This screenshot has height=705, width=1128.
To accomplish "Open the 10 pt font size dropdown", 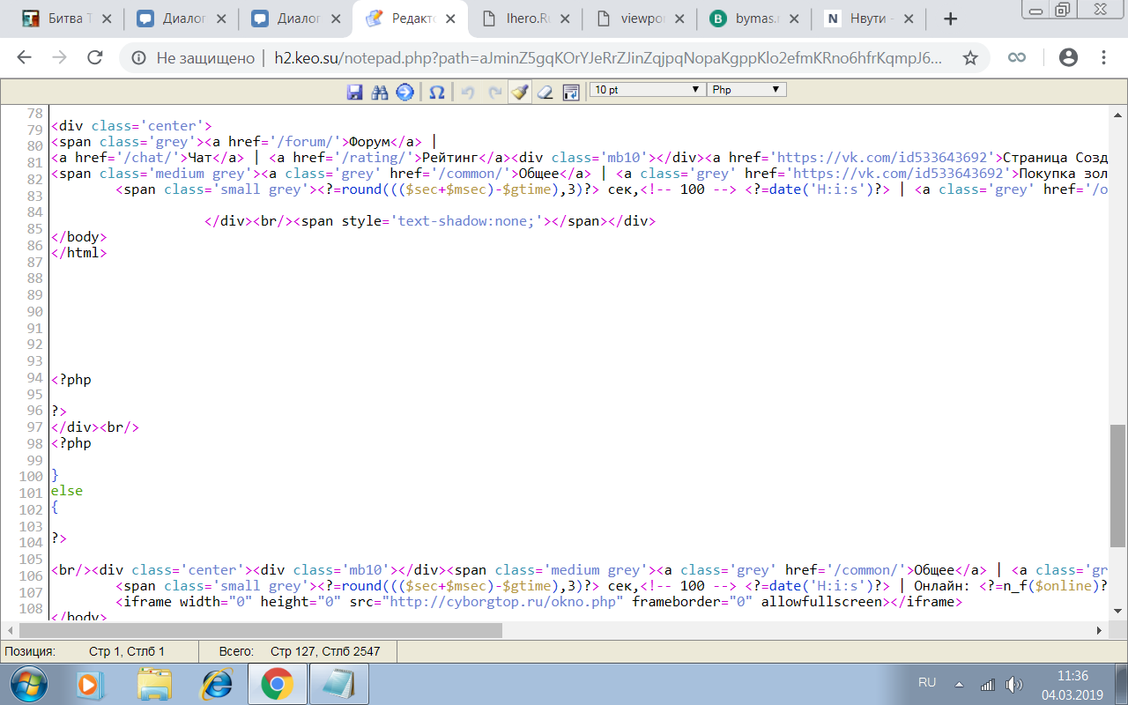I will (x=648, y=90).
